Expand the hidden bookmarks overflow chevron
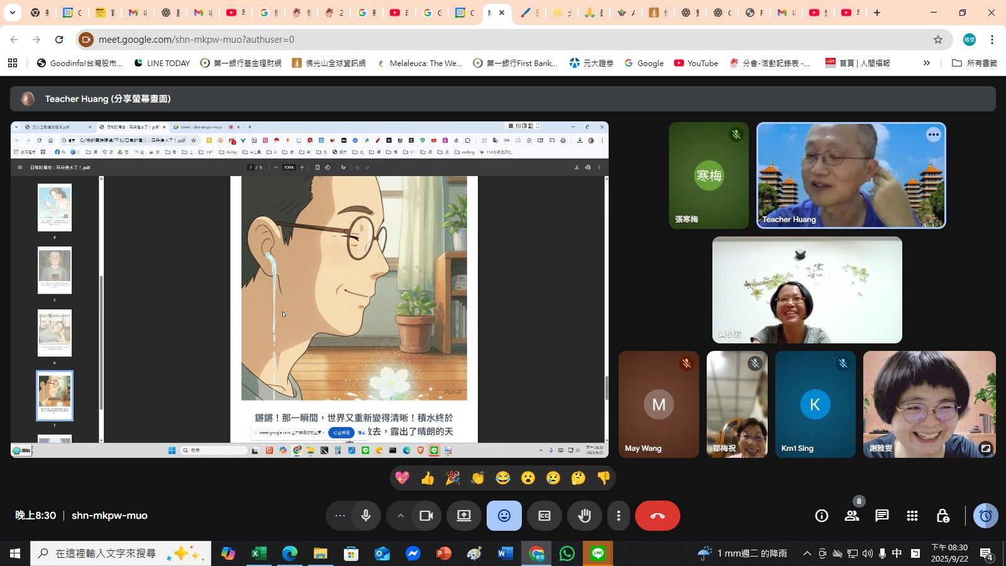The width and height of the screenshot is (1006, 566). click(x=926, y=63)
